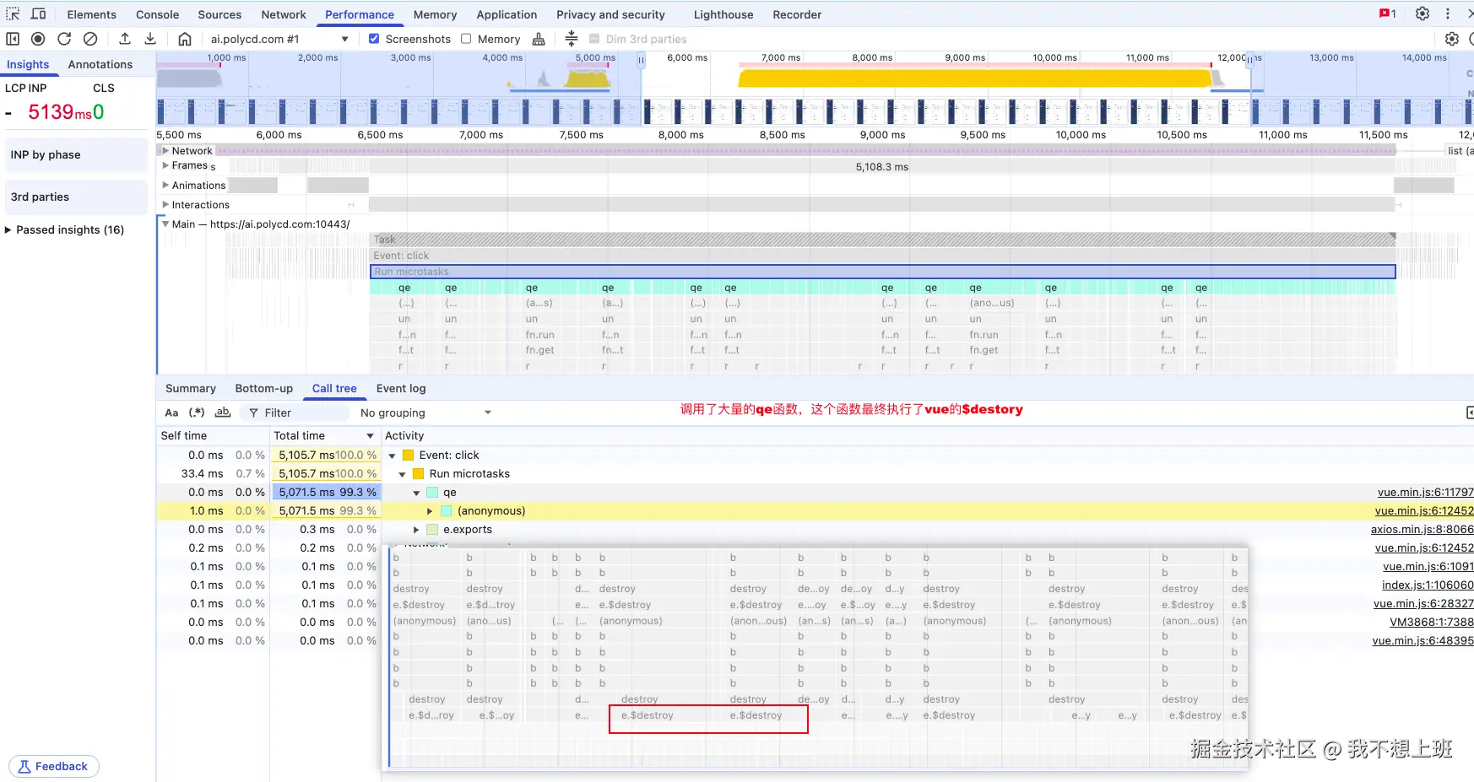
Task: Collapse the qe function tree row
Action: (x=416, y=493)
